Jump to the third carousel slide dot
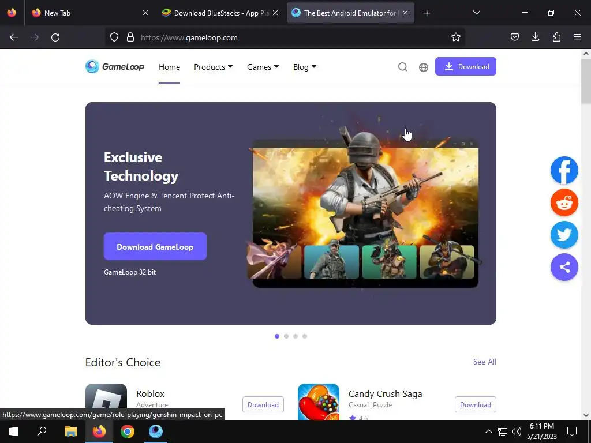The height and width of the screenshot is (443, 591). click(x=295, y=336)
